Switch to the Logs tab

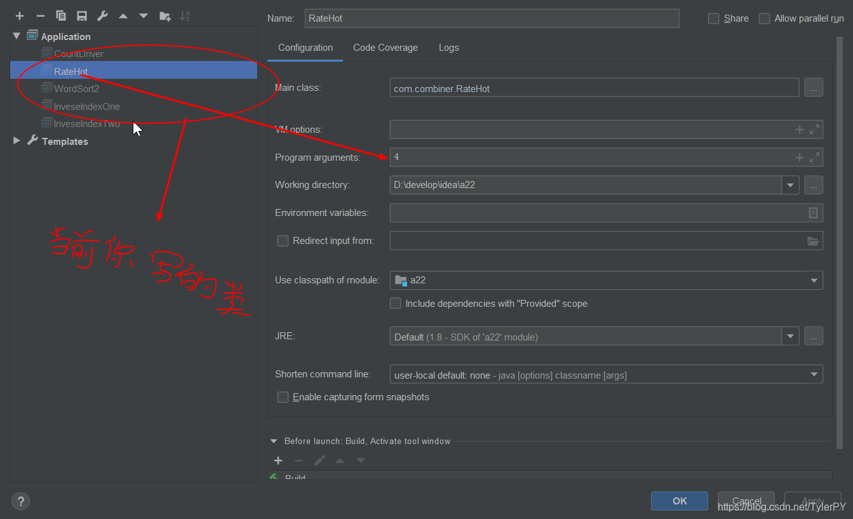[449, 48]
